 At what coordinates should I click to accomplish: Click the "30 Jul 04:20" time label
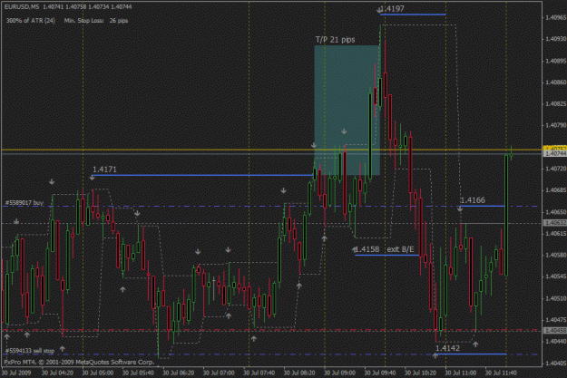click(x=58, y=373)
